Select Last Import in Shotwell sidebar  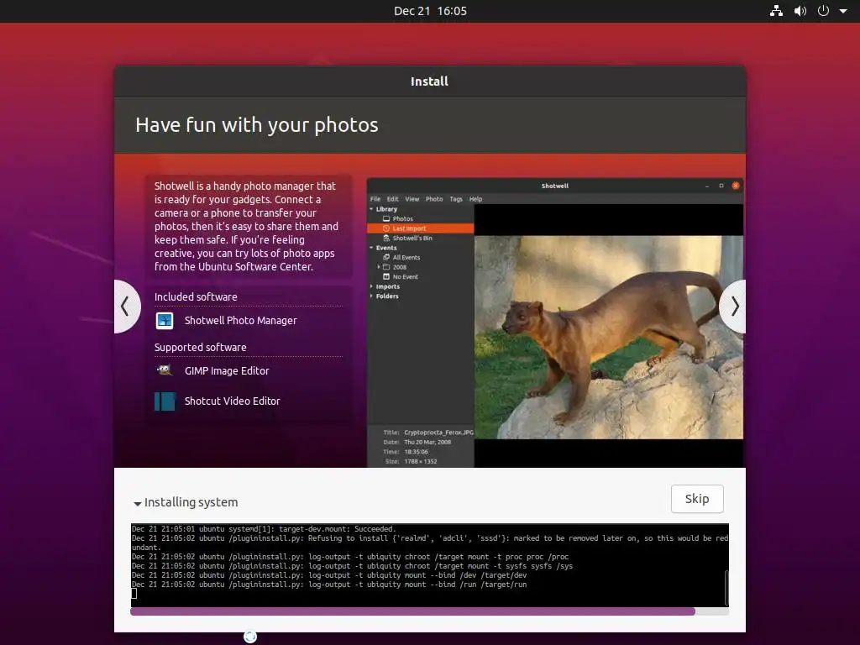pos(420,228)
